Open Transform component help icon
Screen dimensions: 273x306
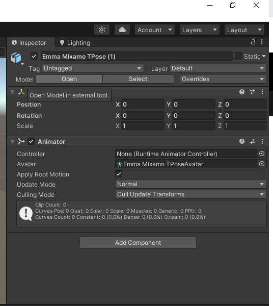242,92
